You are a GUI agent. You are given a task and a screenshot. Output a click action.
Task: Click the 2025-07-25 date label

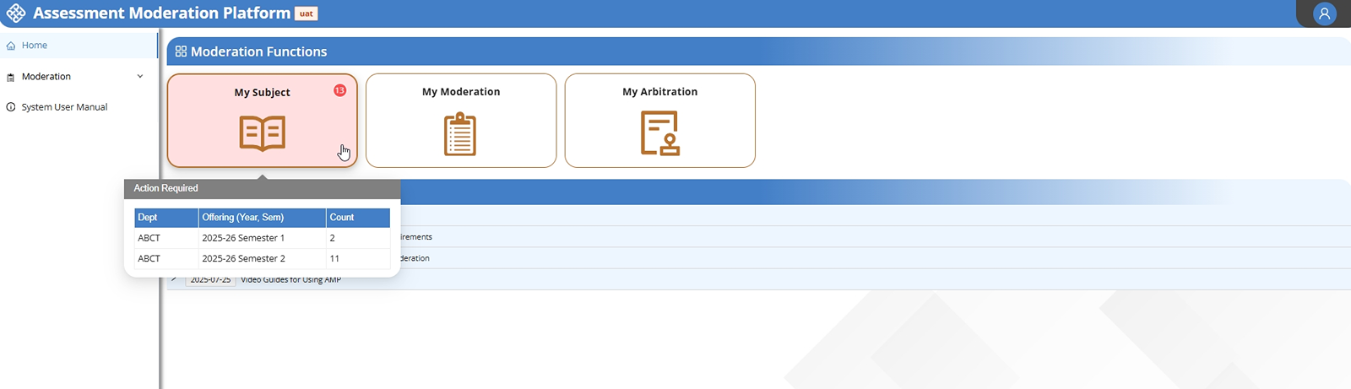(x=210, y=280)
